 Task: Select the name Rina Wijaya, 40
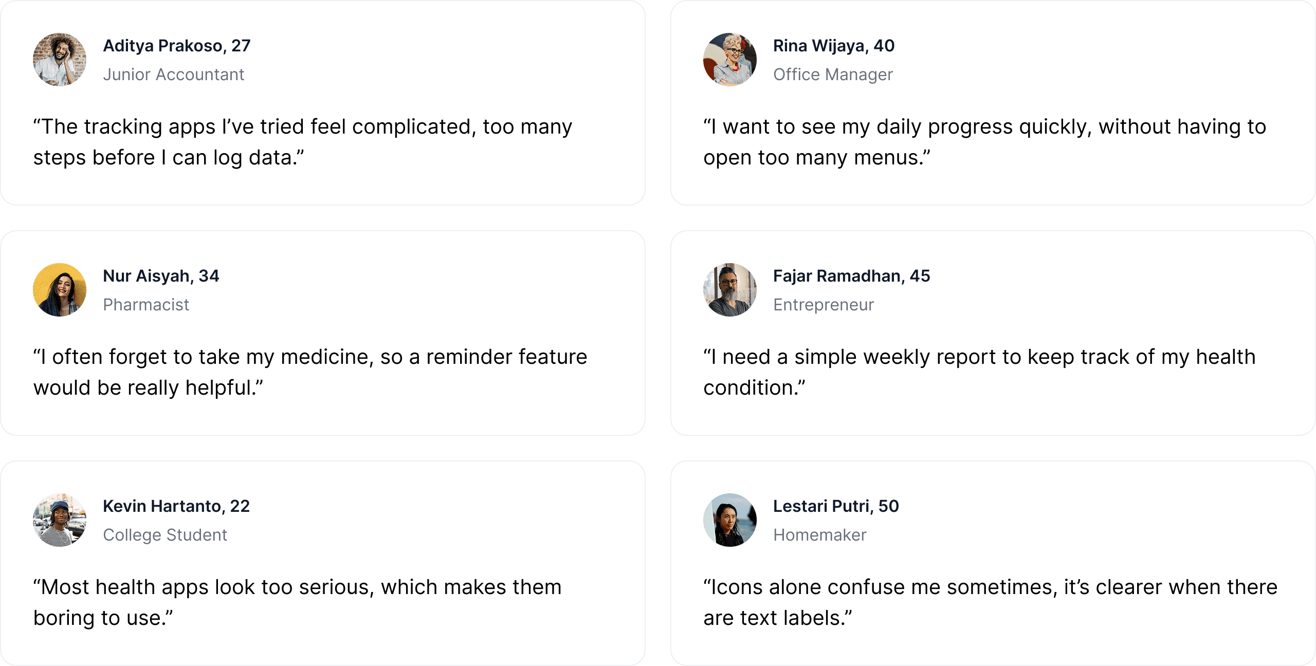click(x=834, y=46)
